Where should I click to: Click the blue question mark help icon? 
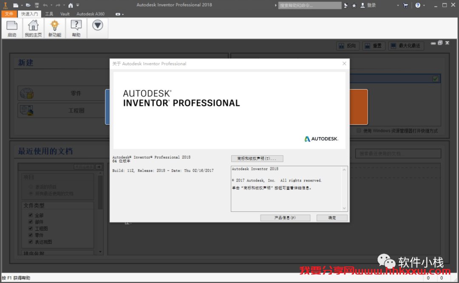418,5
